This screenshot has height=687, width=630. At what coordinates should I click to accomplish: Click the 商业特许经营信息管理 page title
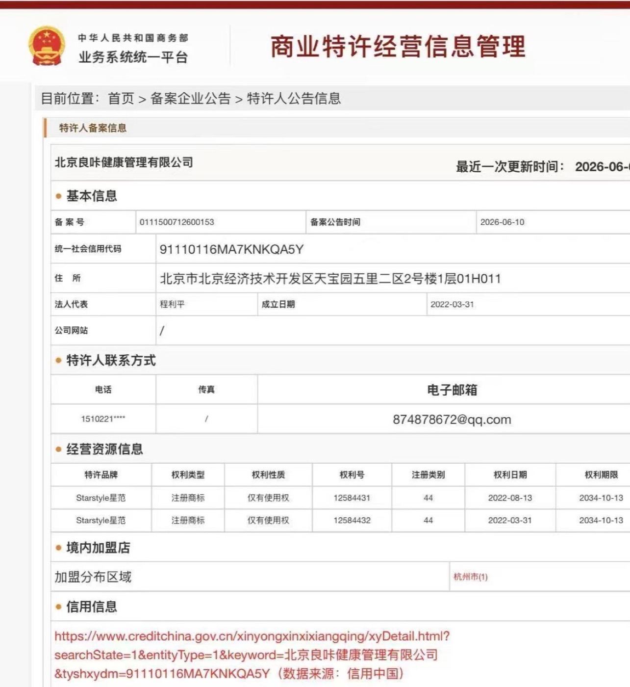tap(398, 47)
